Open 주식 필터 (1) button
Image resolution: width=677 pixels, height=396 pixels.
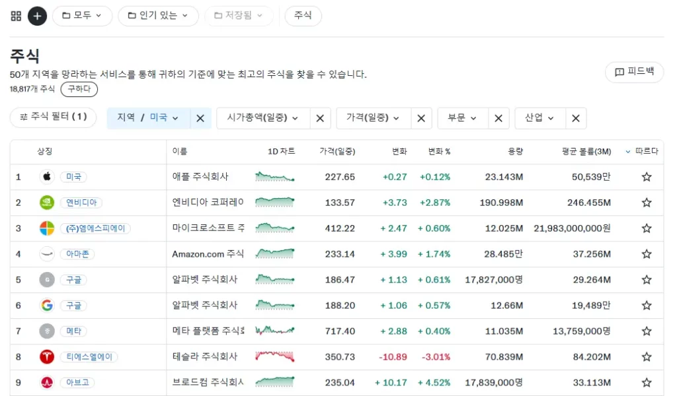pos(53,117)
